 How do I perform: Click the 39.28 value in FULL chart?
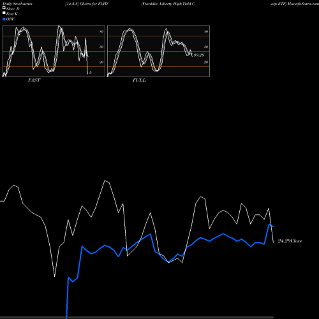pyautogui.click(x=198, y=55)
